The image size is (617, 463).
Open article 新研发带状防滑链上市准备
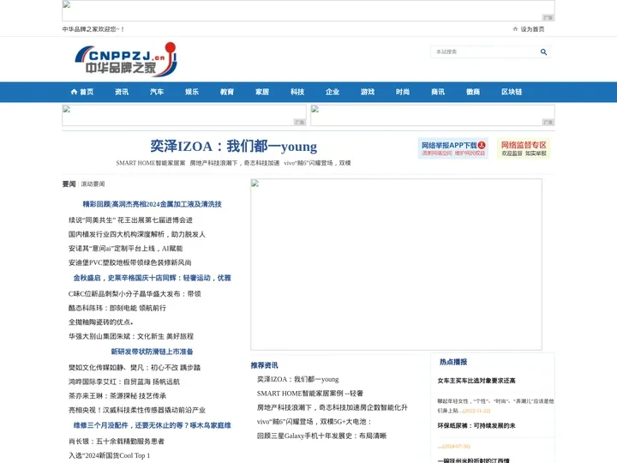click(152, 352)
